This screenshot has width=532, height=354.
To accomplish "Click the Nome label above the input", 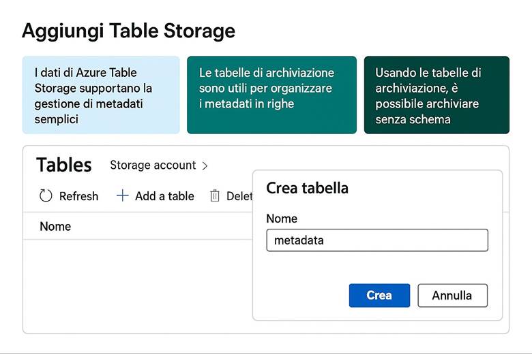I will coord(282,219).
